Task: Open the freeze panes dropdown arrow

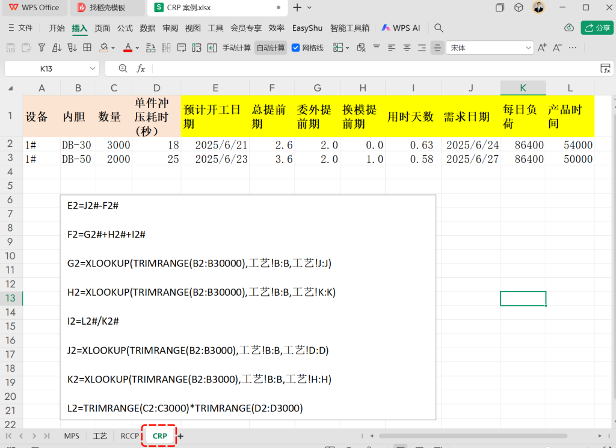Action: tap(347, 48)
